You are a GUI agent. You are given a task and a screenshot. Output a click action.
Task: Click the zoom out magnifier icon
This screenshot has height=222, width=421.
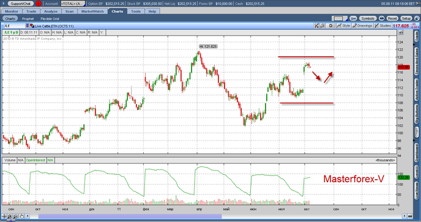(x=16, y=216)
